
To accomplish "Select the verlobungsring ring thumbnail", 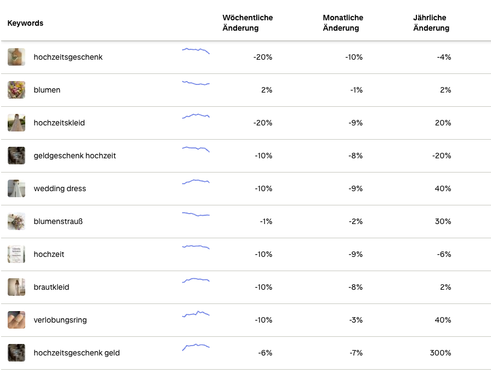I will click(x=16, y=320).
